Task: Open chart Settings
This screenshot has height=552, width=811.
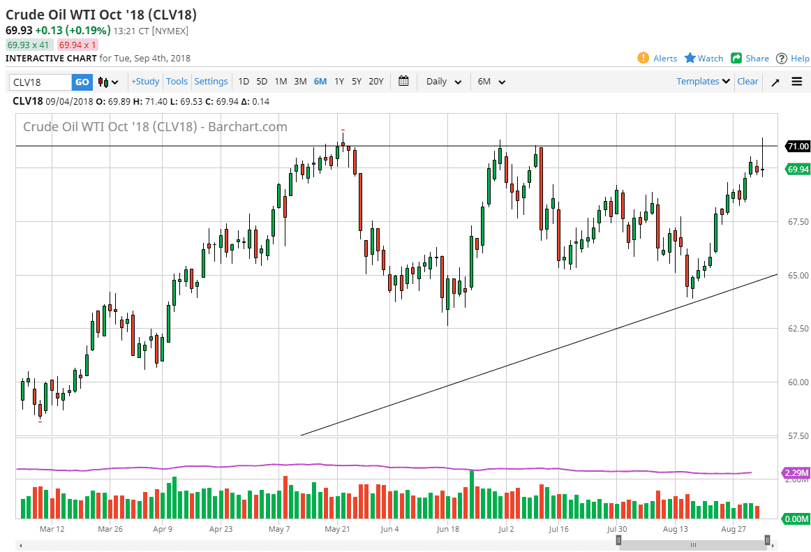Action: click(211, 82)
